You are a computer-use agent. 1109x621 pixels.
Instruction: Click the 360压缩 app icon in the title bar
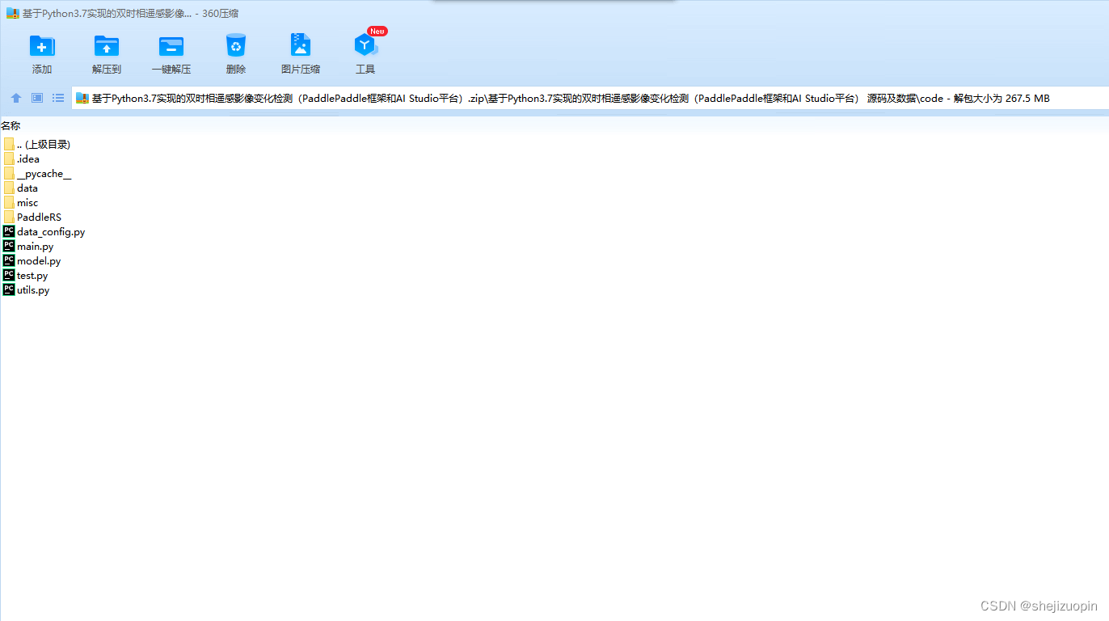[12, 13]
